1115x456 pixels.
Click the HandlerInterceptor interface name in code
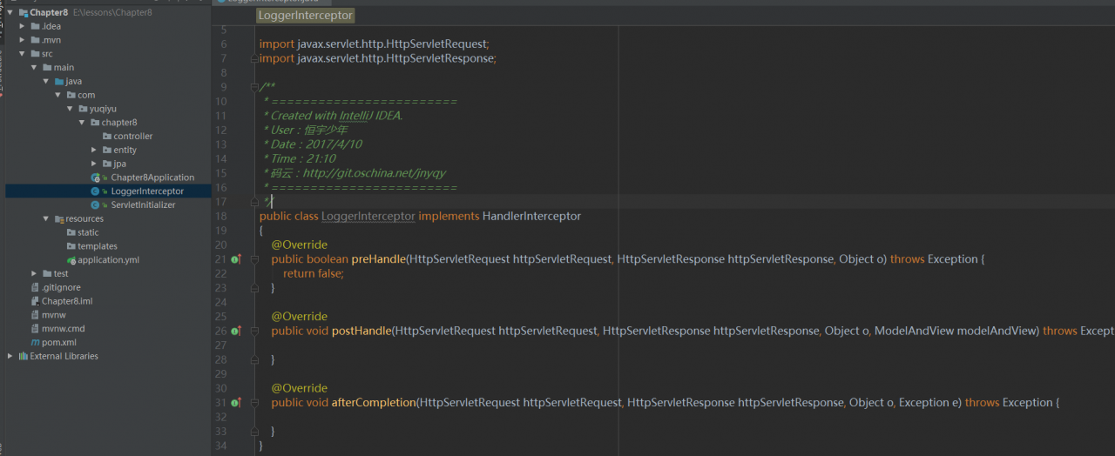coord(531,216)
